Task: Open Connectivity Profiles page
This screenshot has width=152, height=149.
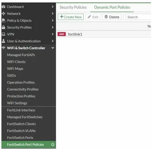Action: tap(29, 89)
